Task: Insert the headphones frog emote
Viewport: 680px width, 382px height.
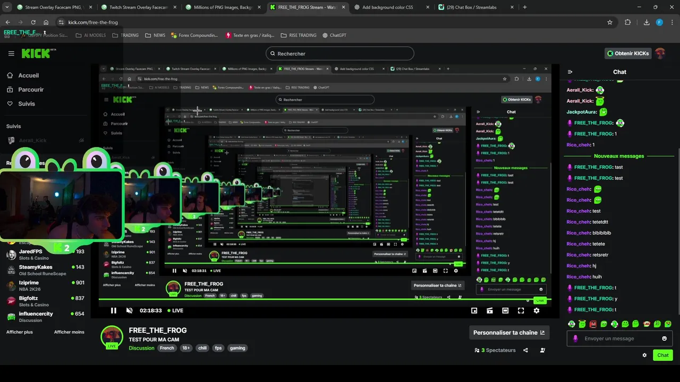Action: pyautogui.click(x=572, y=324)
